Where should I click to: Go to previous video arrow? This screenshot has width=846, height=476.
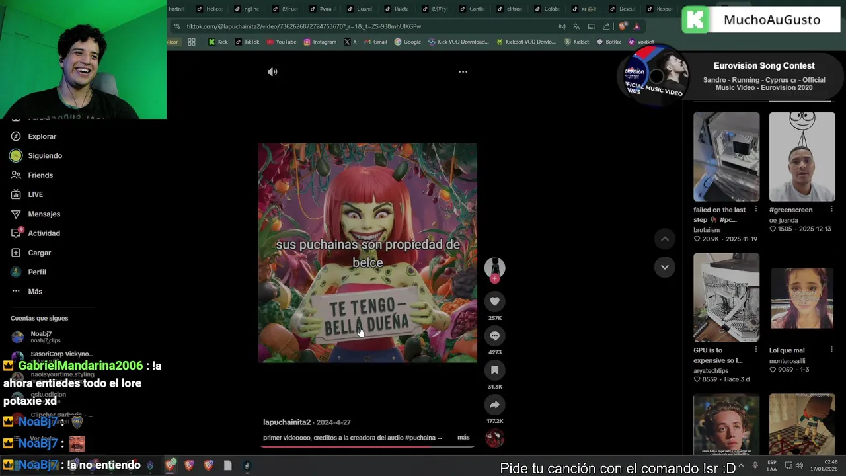(x=665, y=239)
